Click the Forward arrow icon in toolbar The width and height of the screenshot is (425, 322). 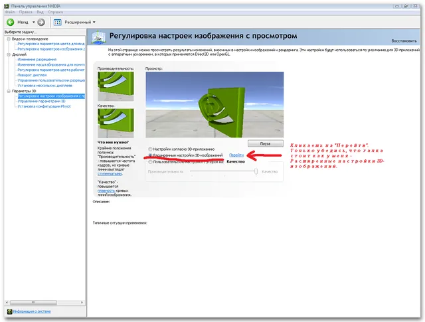point(41,22)
